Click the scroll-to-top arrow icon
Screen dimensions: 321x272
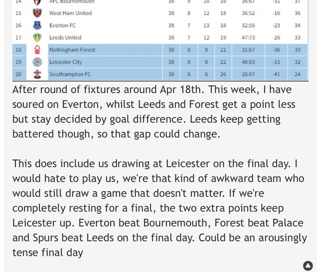click(308, 266)
